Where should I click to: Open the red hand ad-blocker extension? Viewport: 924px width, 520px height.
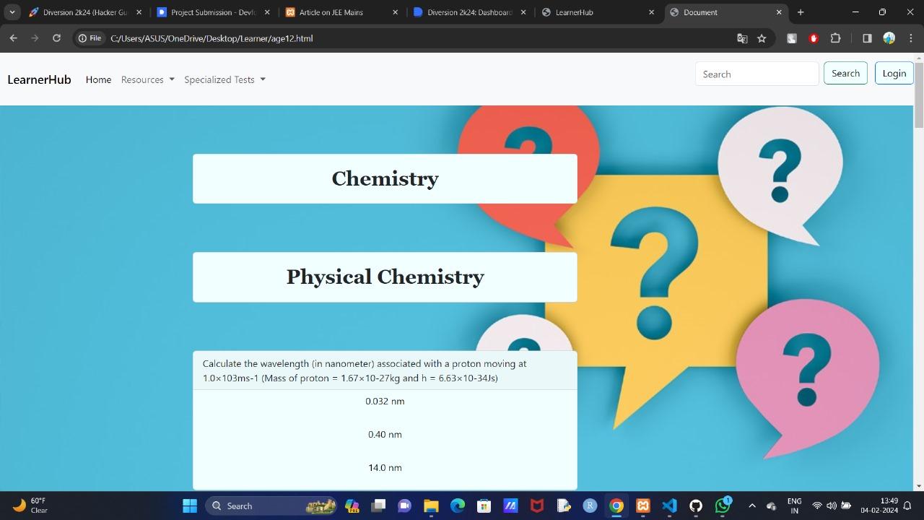[x=814, y=38]
